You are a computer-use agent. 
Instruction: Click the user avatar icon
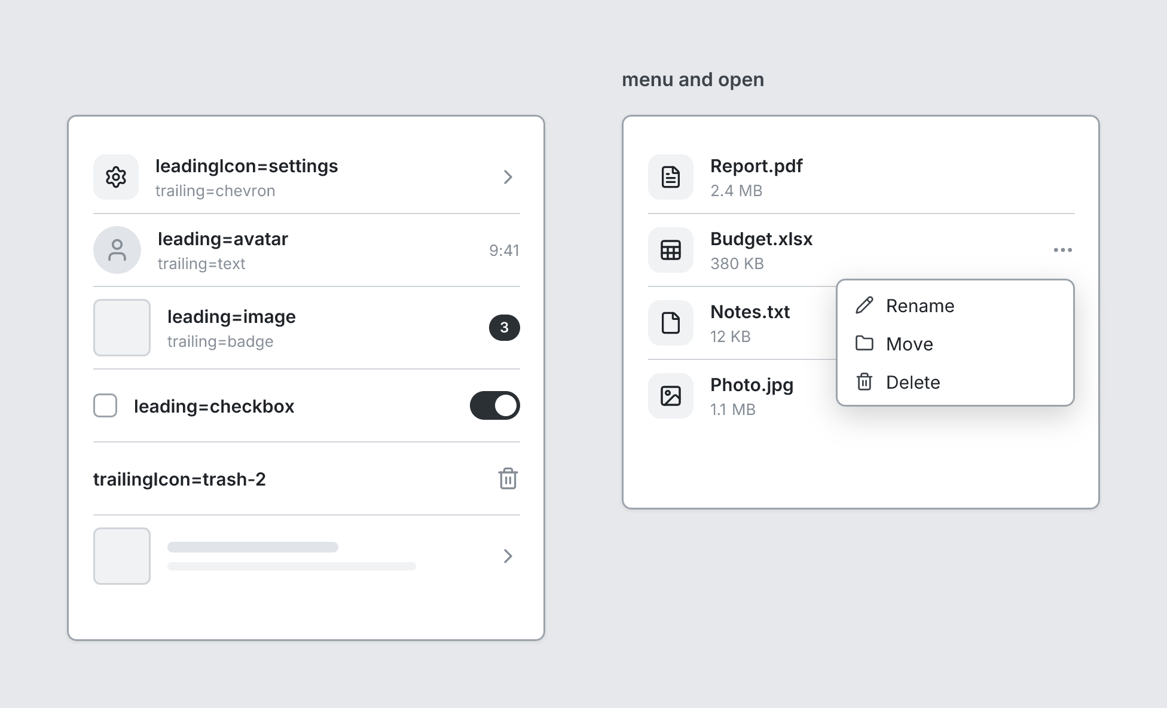(117, 250)
